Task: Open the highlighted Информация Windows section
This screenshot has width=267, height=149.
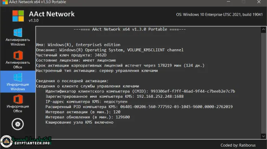Action: 18,82
